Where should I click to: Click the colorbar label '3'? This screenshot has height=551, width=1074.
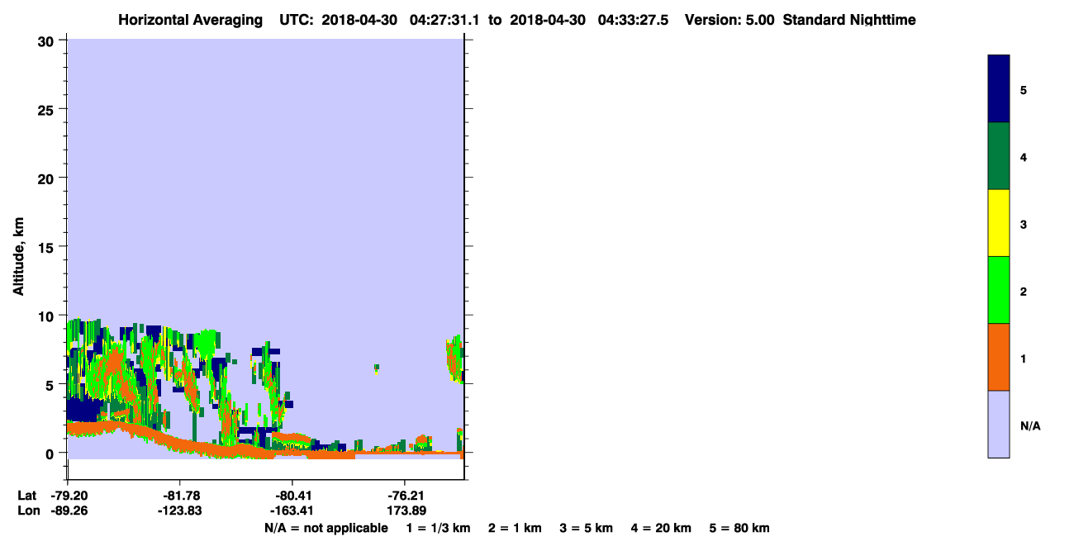pos(1024,225)
